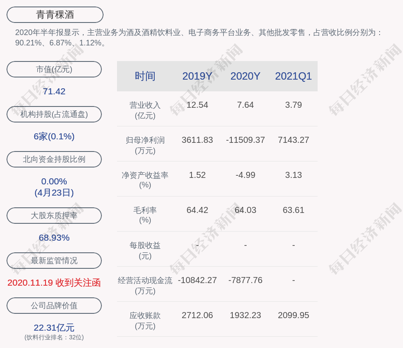
Task: Click the gross margin value 63.61
Action: coord(293,210)
